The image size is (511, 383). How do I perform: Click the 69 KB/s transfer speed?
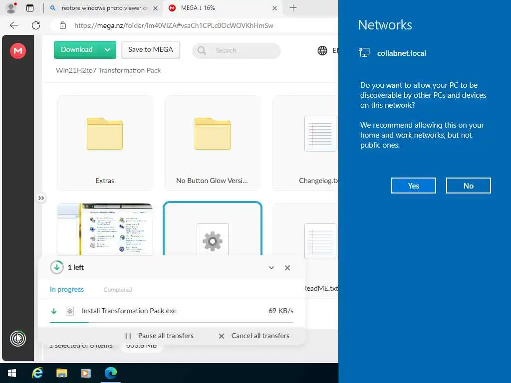[x=280, y=311]
